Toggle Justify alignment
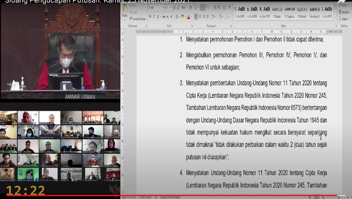352x199 pixels. click(x=208, y=17)
